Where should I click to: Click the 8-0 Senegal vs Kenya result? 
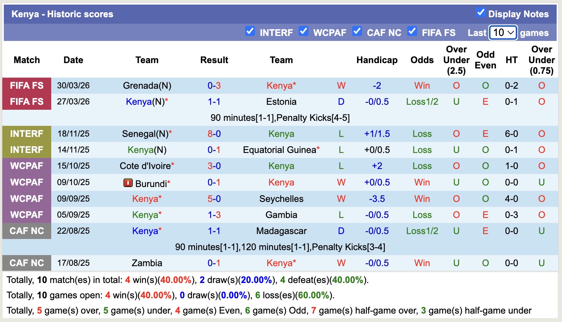(214, 134)
